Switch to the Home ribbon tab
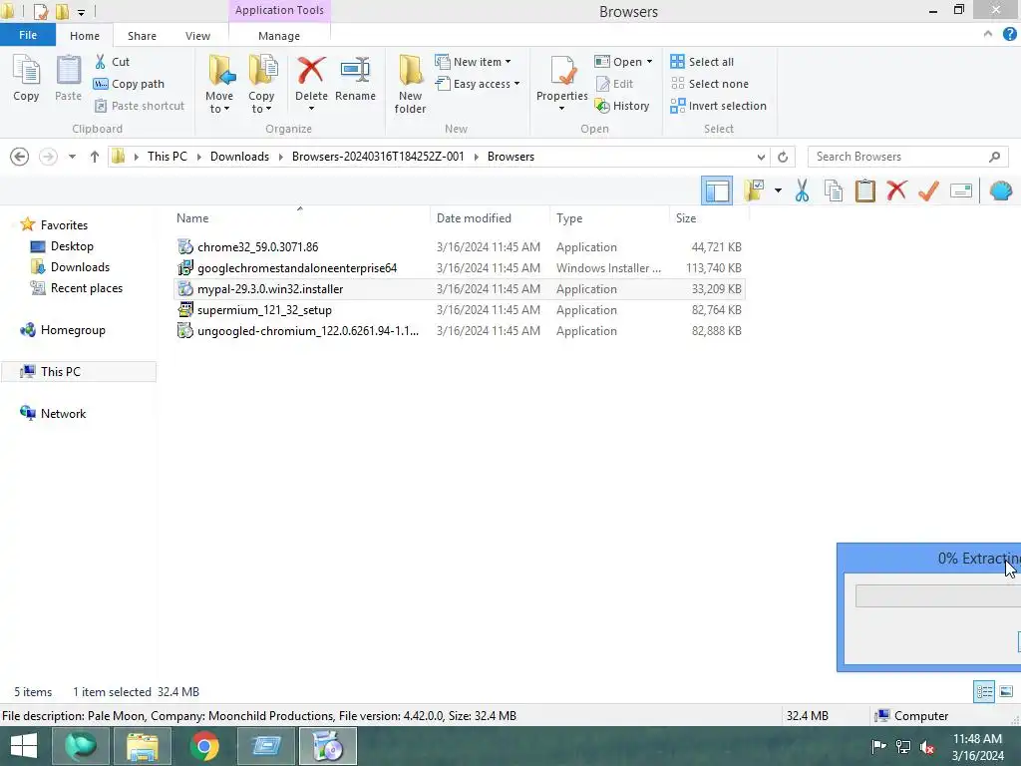This screenshot has height=766, width=1021. tap(85, 36)
